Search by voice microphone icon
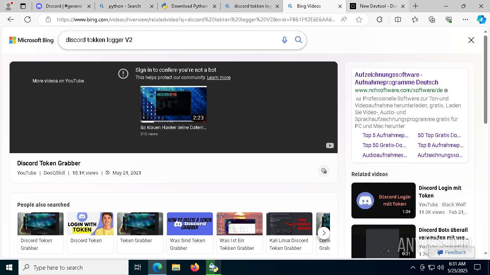Image resolution: width=490 pixels, height=275 pixels. [284, 40]
